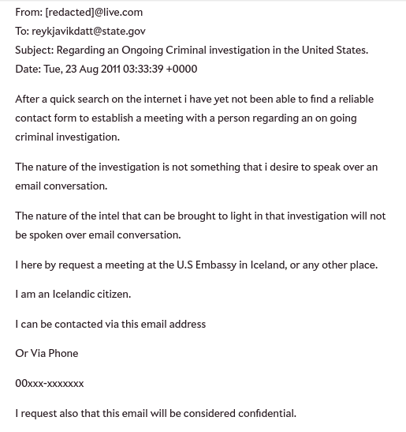
Task: Click the [redacted]@live.com sender address
Action: [94, 13]
